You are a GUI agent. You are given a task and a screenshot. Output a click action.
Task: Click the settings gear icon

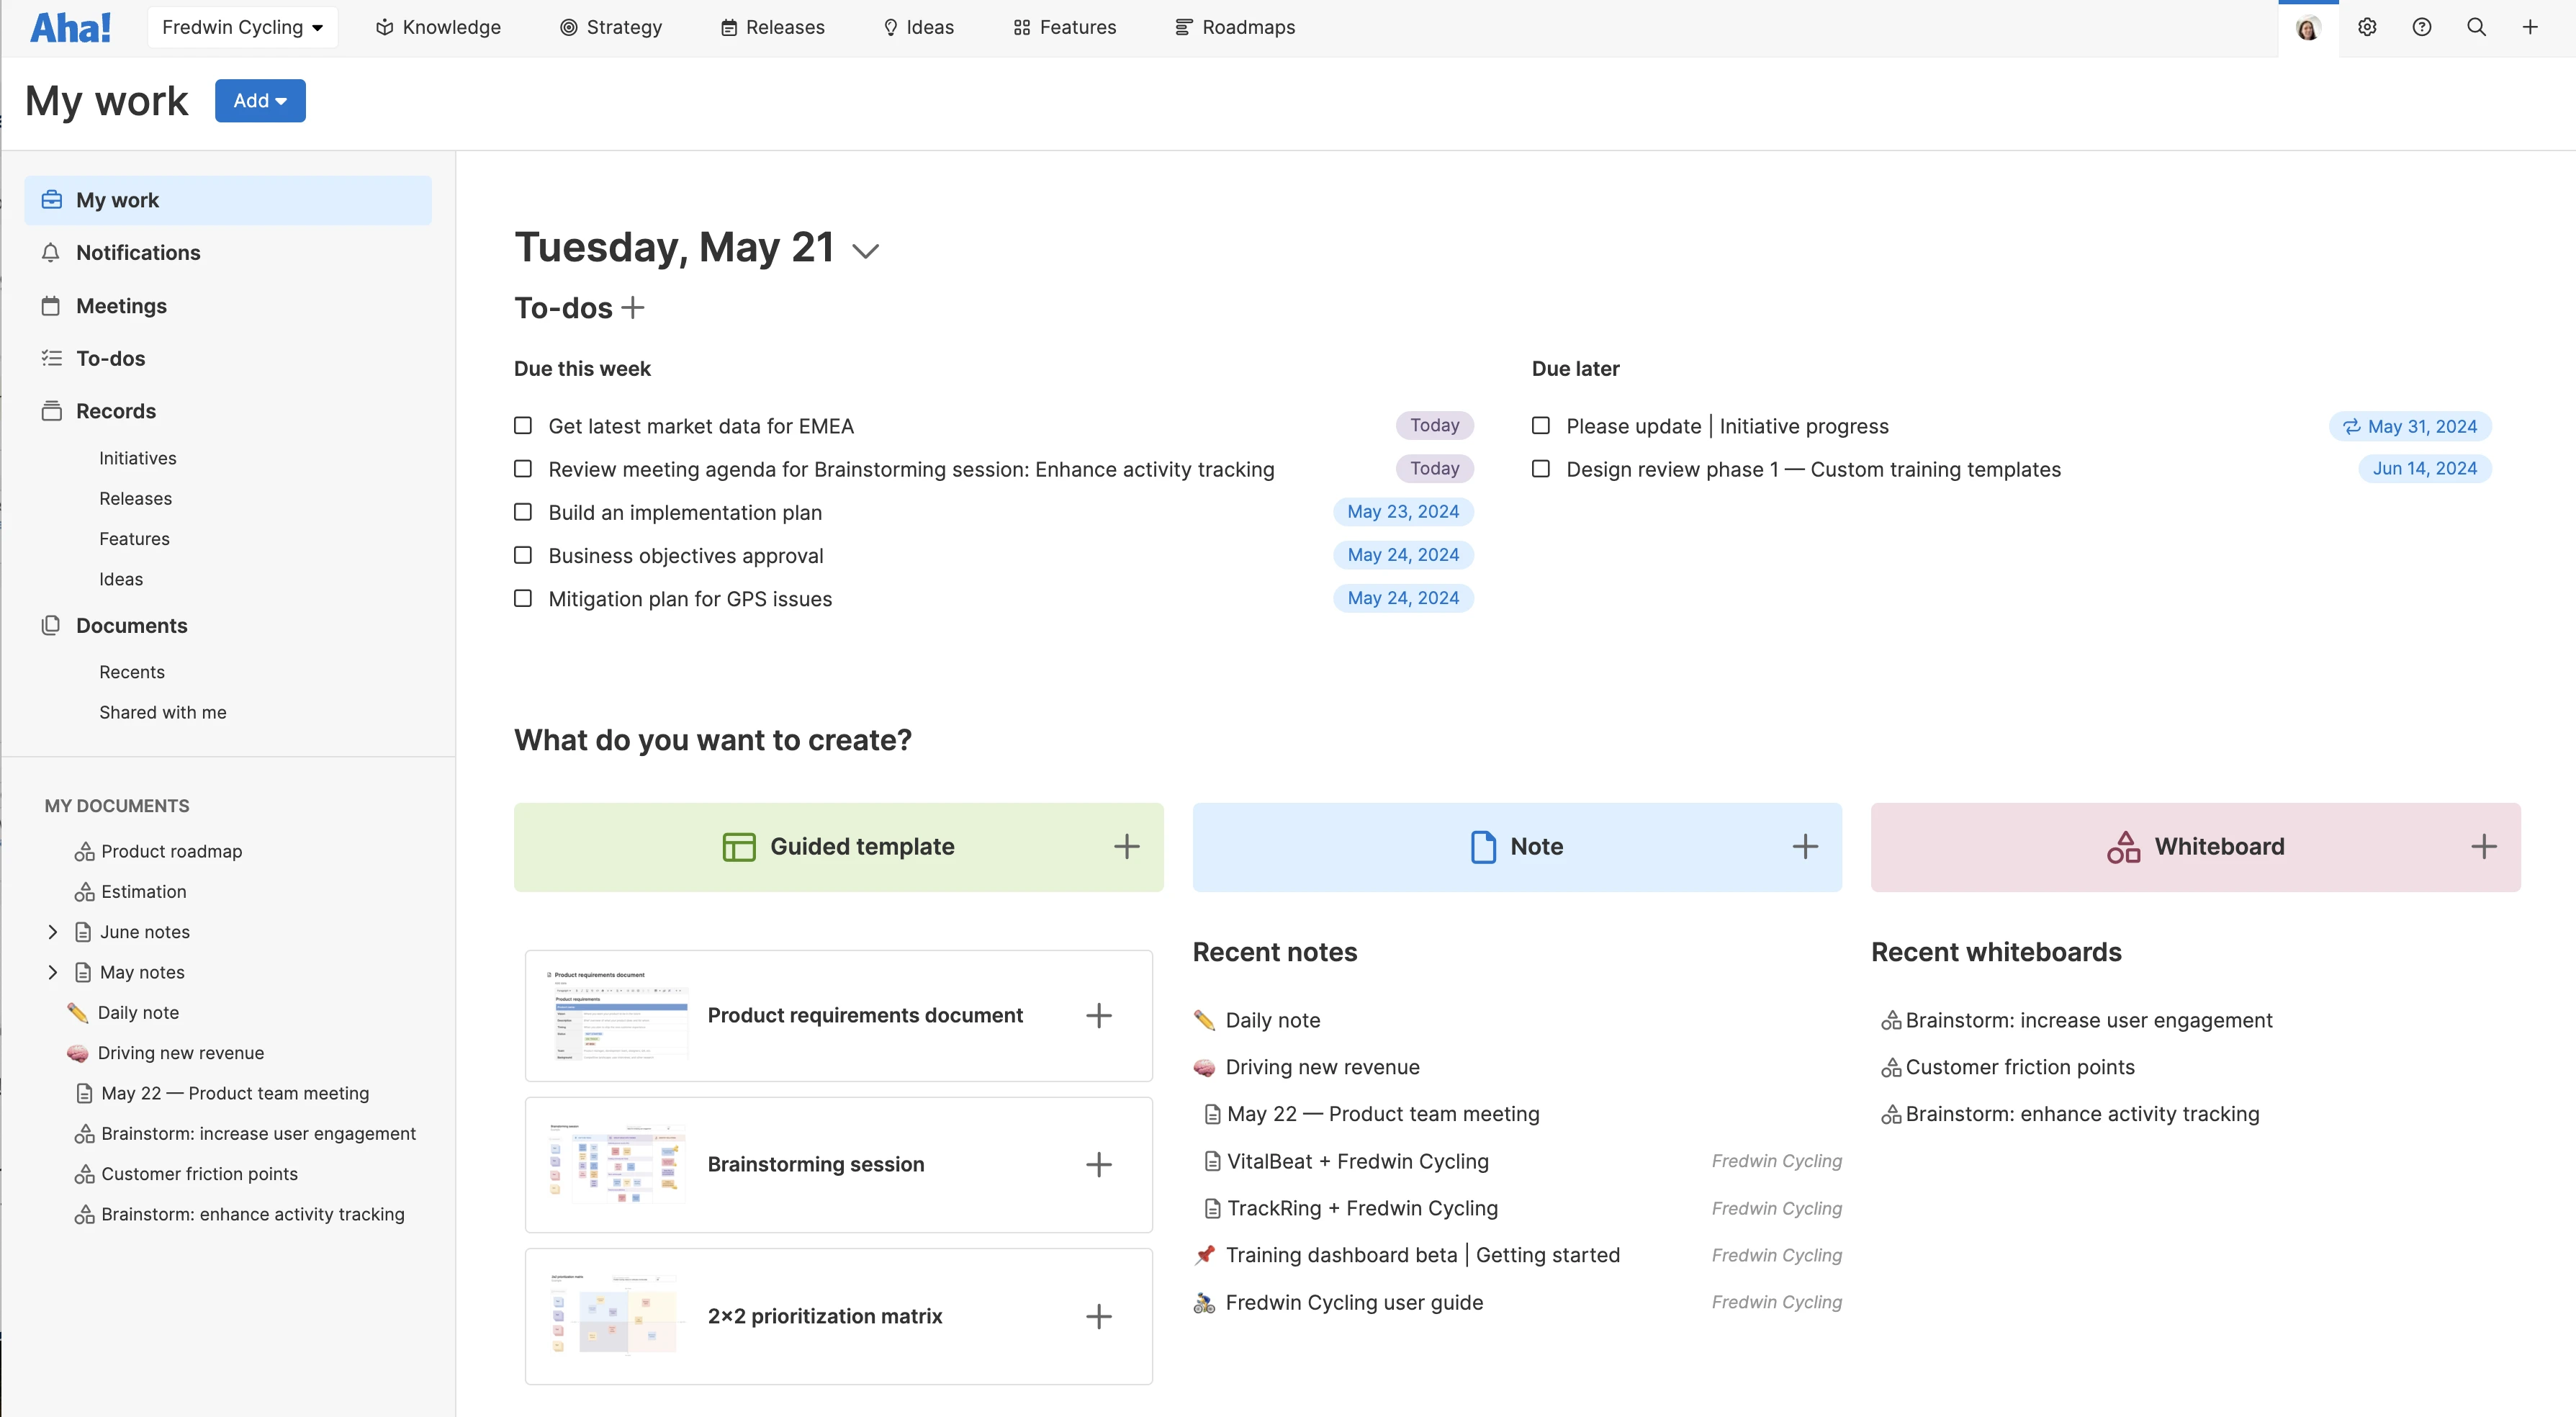[x=2366, y=27]
